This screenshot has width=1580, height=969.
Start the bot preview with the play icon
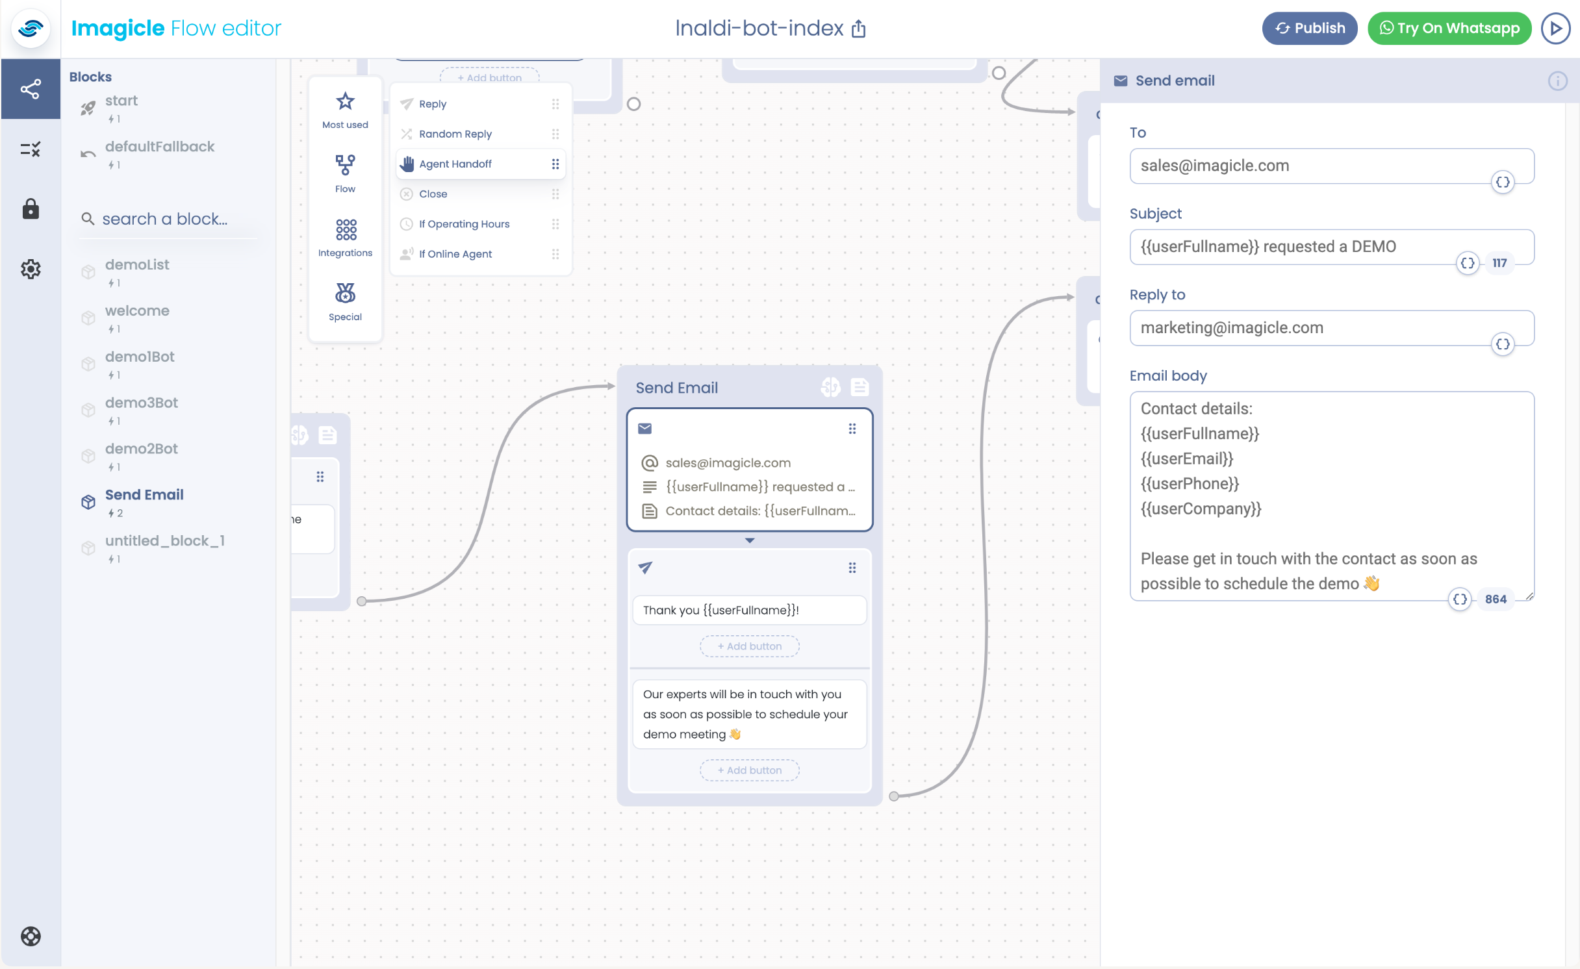[x=1555, y=28]
